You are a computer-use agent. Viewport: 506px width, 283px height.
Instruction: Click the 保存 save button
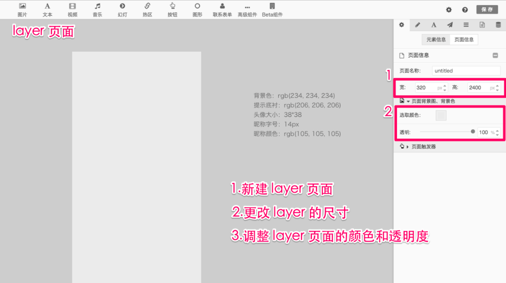487,9
